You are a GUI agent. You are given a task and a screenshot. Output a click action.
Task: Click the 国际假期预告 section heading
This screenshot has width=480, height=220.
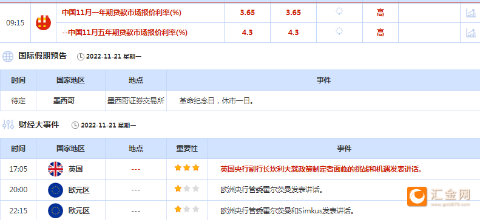pyautogui.click(x=42, y=56)
